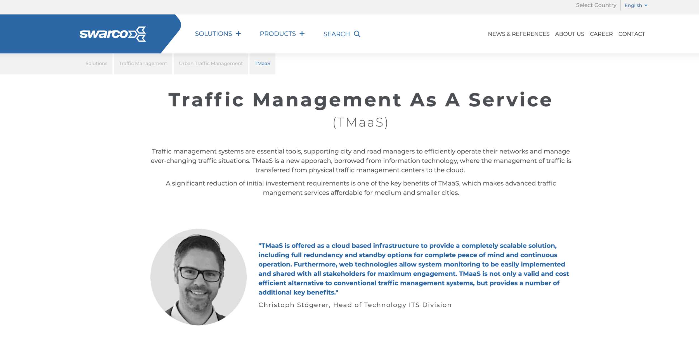The height and width of the screenshot is (355, 699).
Task: Open the Career page
Action: point(601,34)
